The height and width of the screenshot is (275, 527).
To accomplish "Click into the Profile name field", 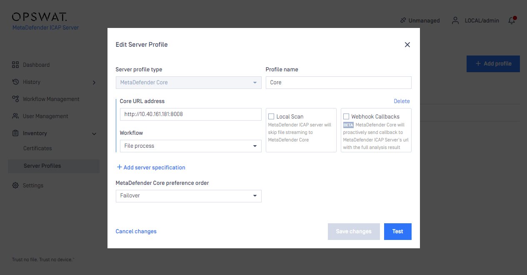I will click(x=339, y=83).
